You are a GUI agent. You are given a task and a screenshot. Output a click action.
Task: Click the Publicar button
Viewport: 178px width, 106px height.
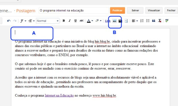[x=117, y=11]
